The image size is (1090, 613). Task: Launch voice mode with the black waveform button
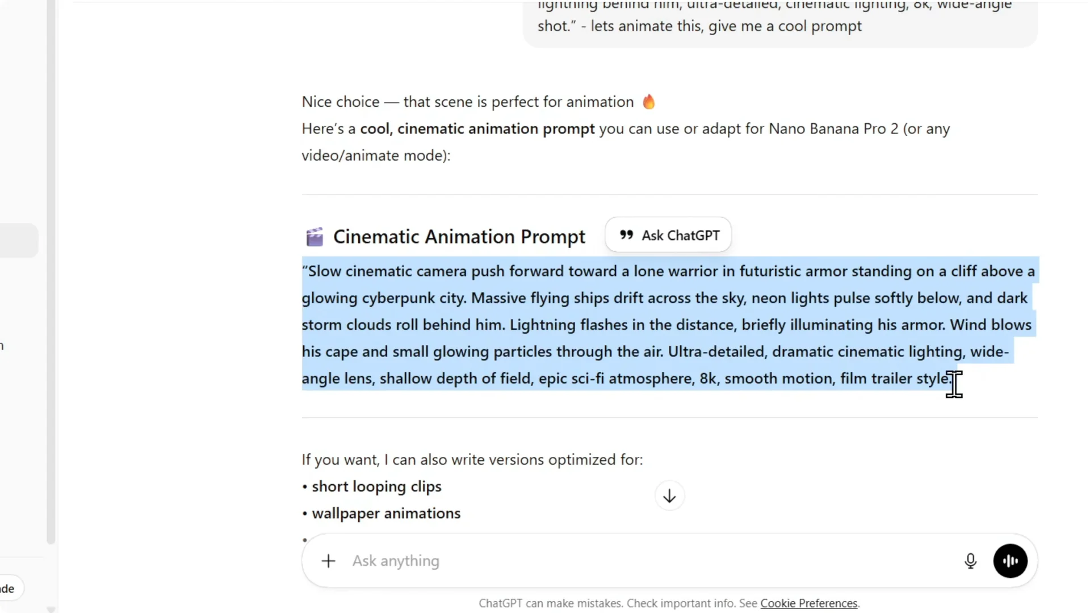pos(1010,561)
